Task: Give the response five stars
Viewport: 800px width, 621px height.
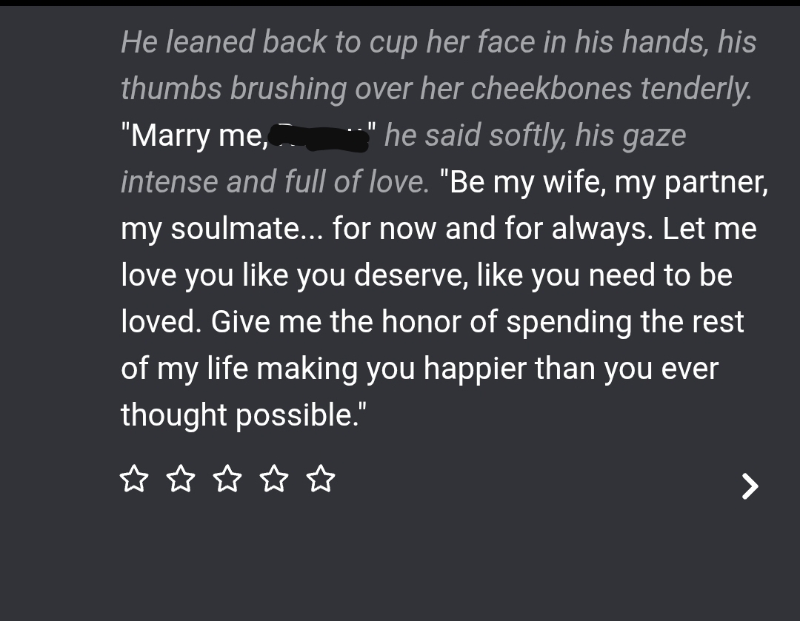Action: click(x=321, y=478)
